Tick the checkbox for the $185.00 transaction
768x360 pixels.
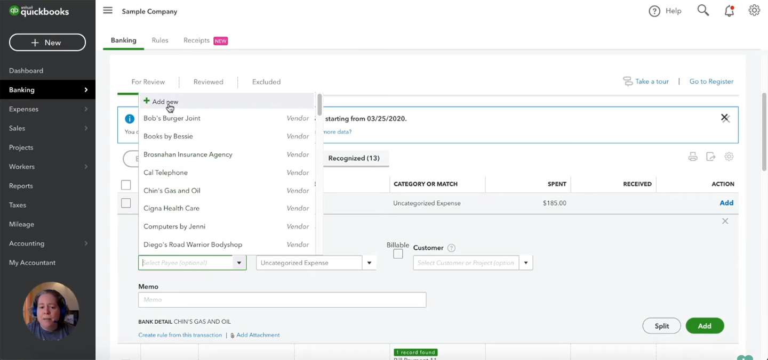pos(126,203)
